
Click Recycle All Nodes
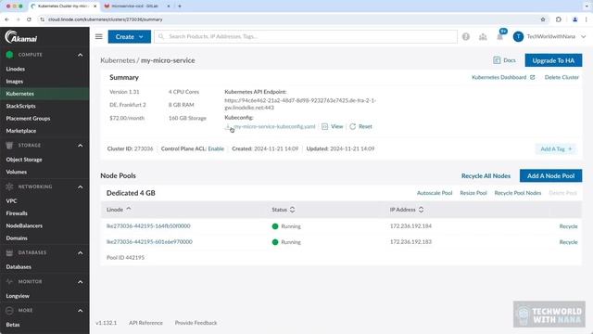(x=486, y=175)
